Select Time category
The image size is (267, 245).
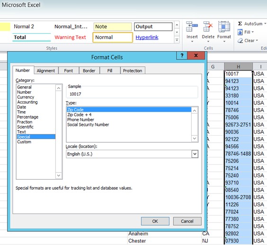[36, 112]
